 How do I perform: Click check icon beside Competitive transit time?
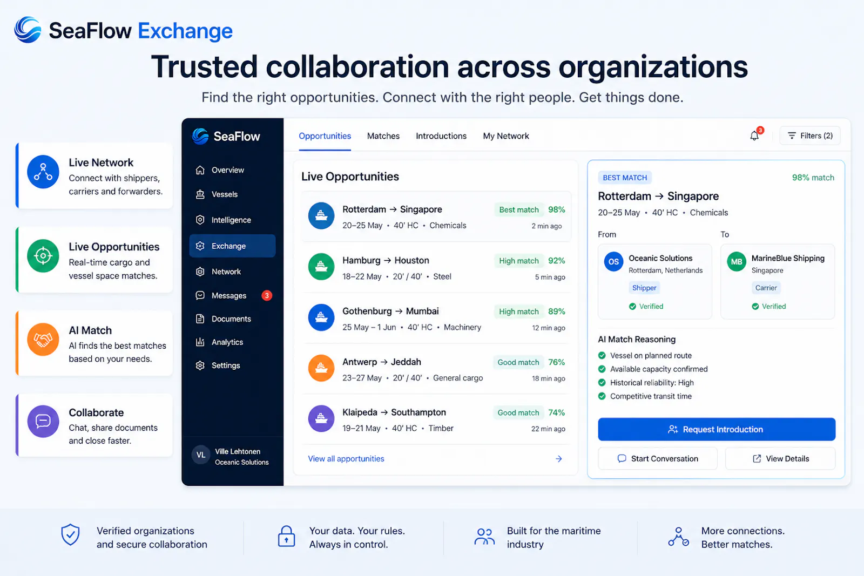[602, 396]
